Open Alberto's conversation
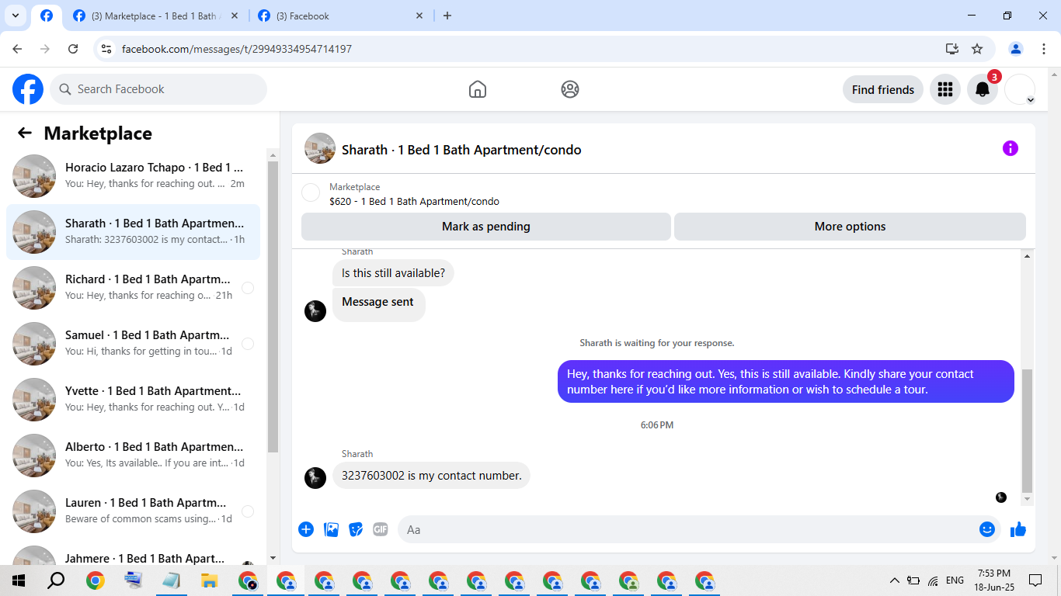This screenshot has height=596, width=1061. coord(133,456)
